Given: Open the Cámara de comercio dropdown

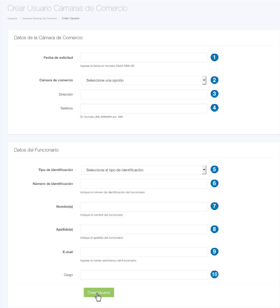Looking at the screenshot, I should pos(143,80).
